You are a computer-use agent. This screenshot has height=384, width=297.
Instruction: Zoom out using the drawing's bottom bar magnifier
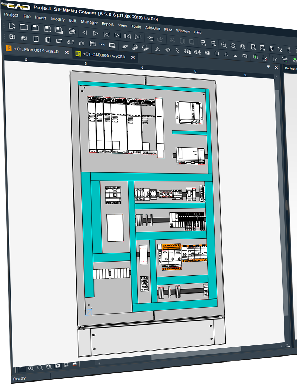click(40, 367)
